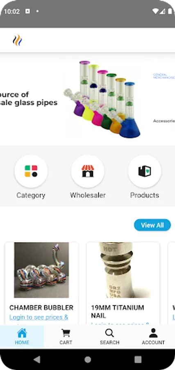Image resolution: width=175 pixels, height=370 pixels.
Task: Tap the Accessories banner text
Action: 164,121
